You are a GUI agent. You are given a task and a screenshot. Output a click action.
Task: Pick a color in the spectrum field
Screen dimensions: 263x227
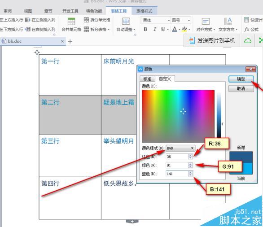(178, 116)
